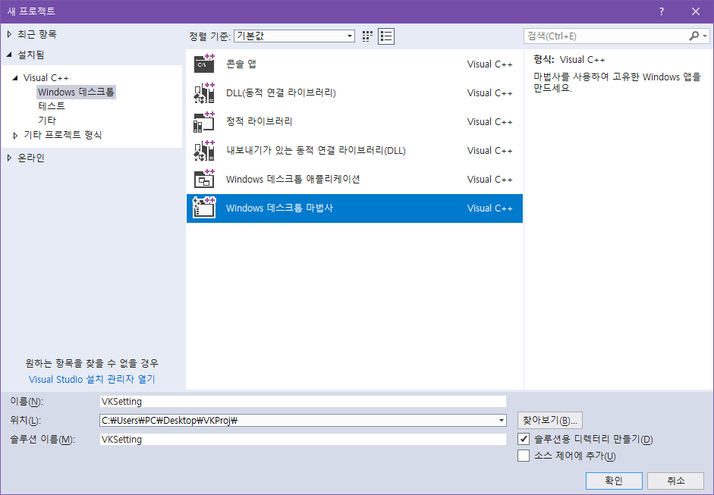Switch to small icons view
This screenshot has height=495, width=714.
point(367,36)
